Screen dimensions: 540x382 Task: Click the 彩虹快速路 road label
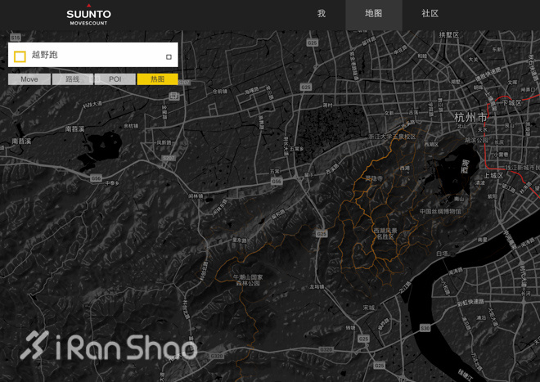(470, 303)
